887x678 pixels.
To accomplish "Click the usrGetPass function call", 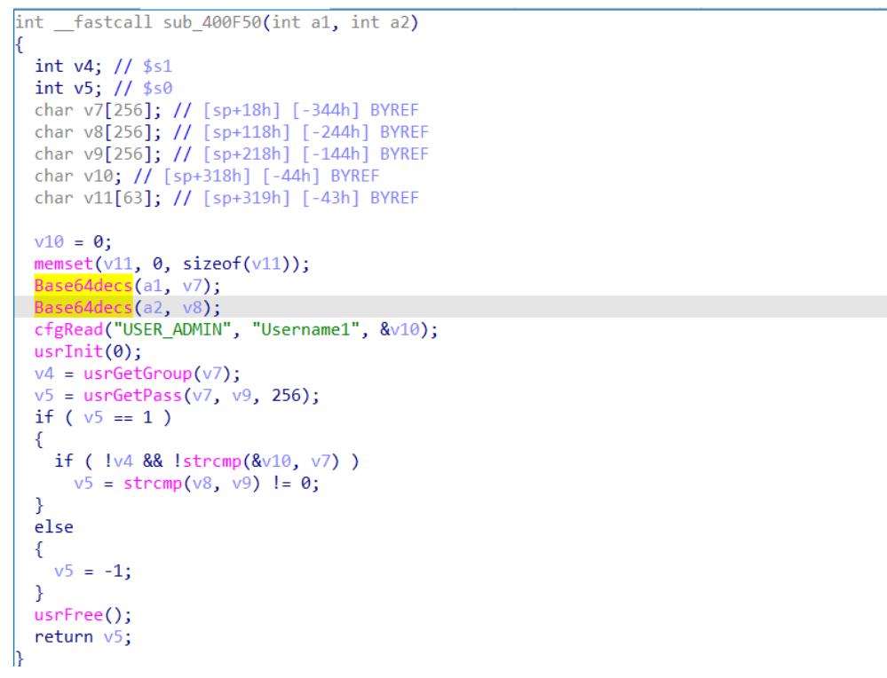I will click(202, 396).
